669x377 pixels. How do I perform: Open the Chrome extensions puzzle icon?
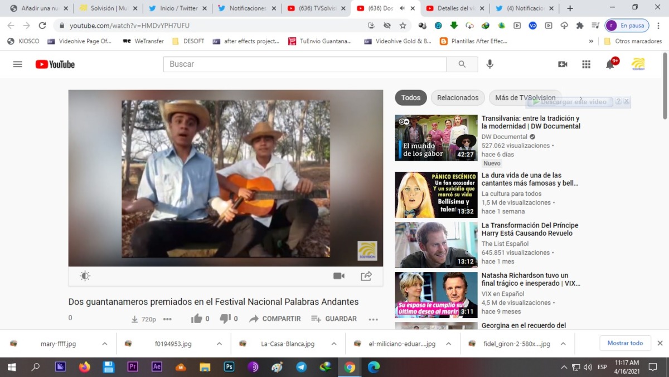(580, 26)
